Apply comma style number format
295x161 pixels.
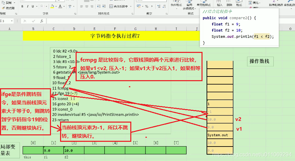click(x=152, y=6)
